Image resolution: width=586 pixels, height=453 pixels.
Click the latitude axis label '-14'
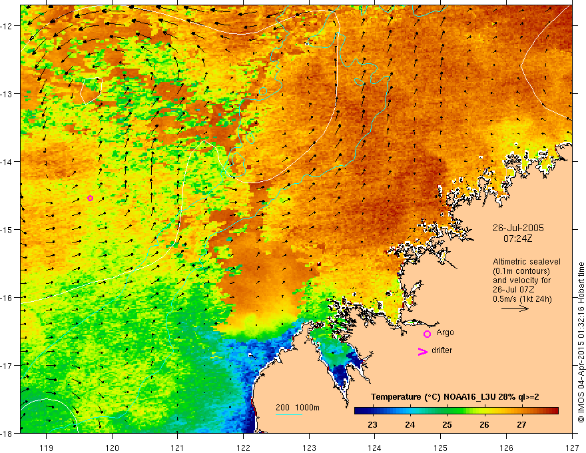tap(7, 161)
